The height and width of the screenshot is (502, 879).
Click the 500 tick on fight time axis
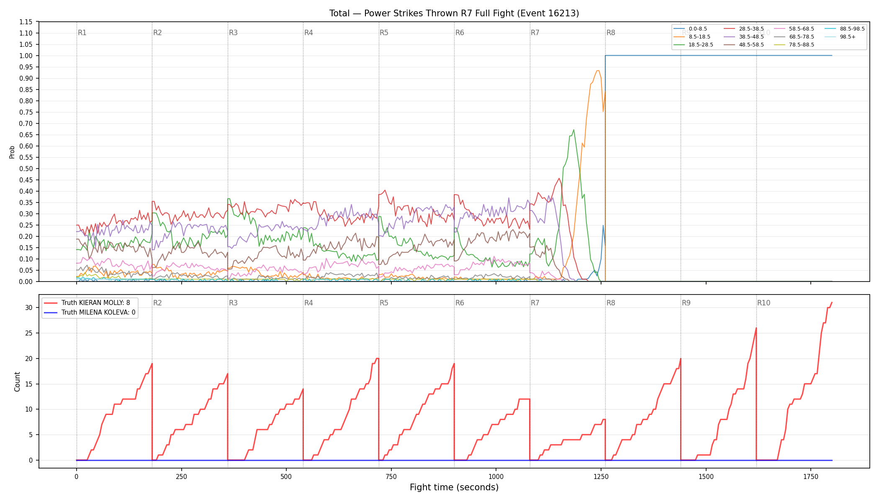point(286,476)
